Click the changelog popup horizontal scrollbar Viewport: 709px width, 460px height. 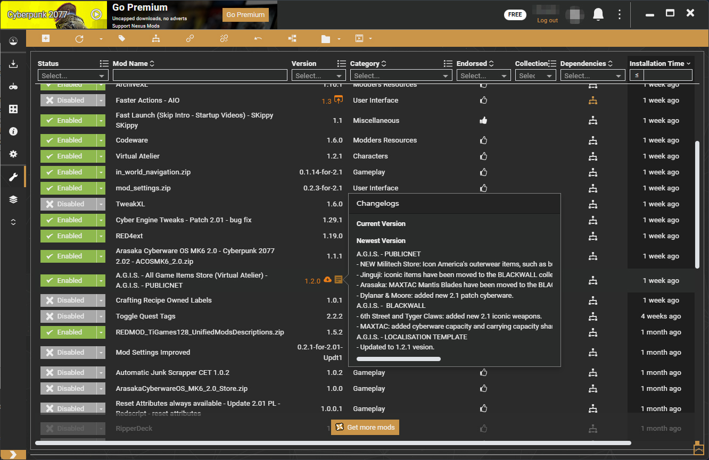point(398,359)
